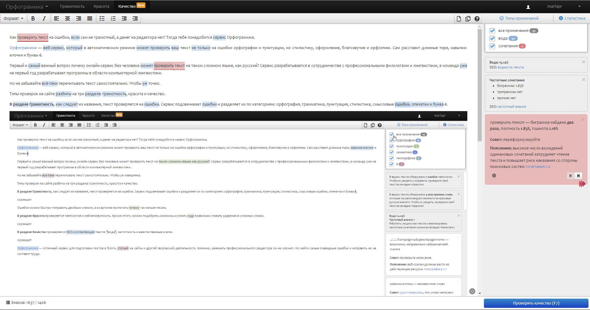Switch to the Красота tab
This screenshot has width=590, height=310.
pyautogui.click(x=101, y=6)
